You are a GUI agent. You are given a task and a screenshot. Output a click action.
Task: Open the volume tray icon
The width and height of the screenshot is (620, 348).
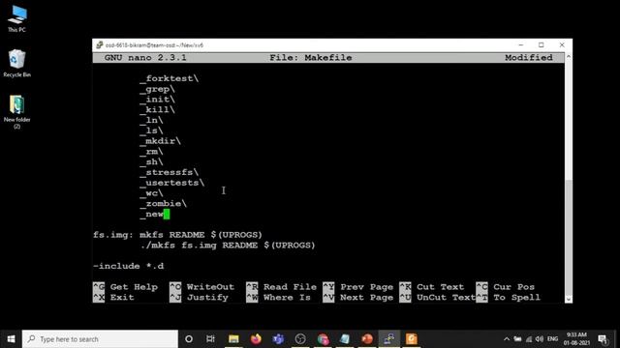click(540, 339)
